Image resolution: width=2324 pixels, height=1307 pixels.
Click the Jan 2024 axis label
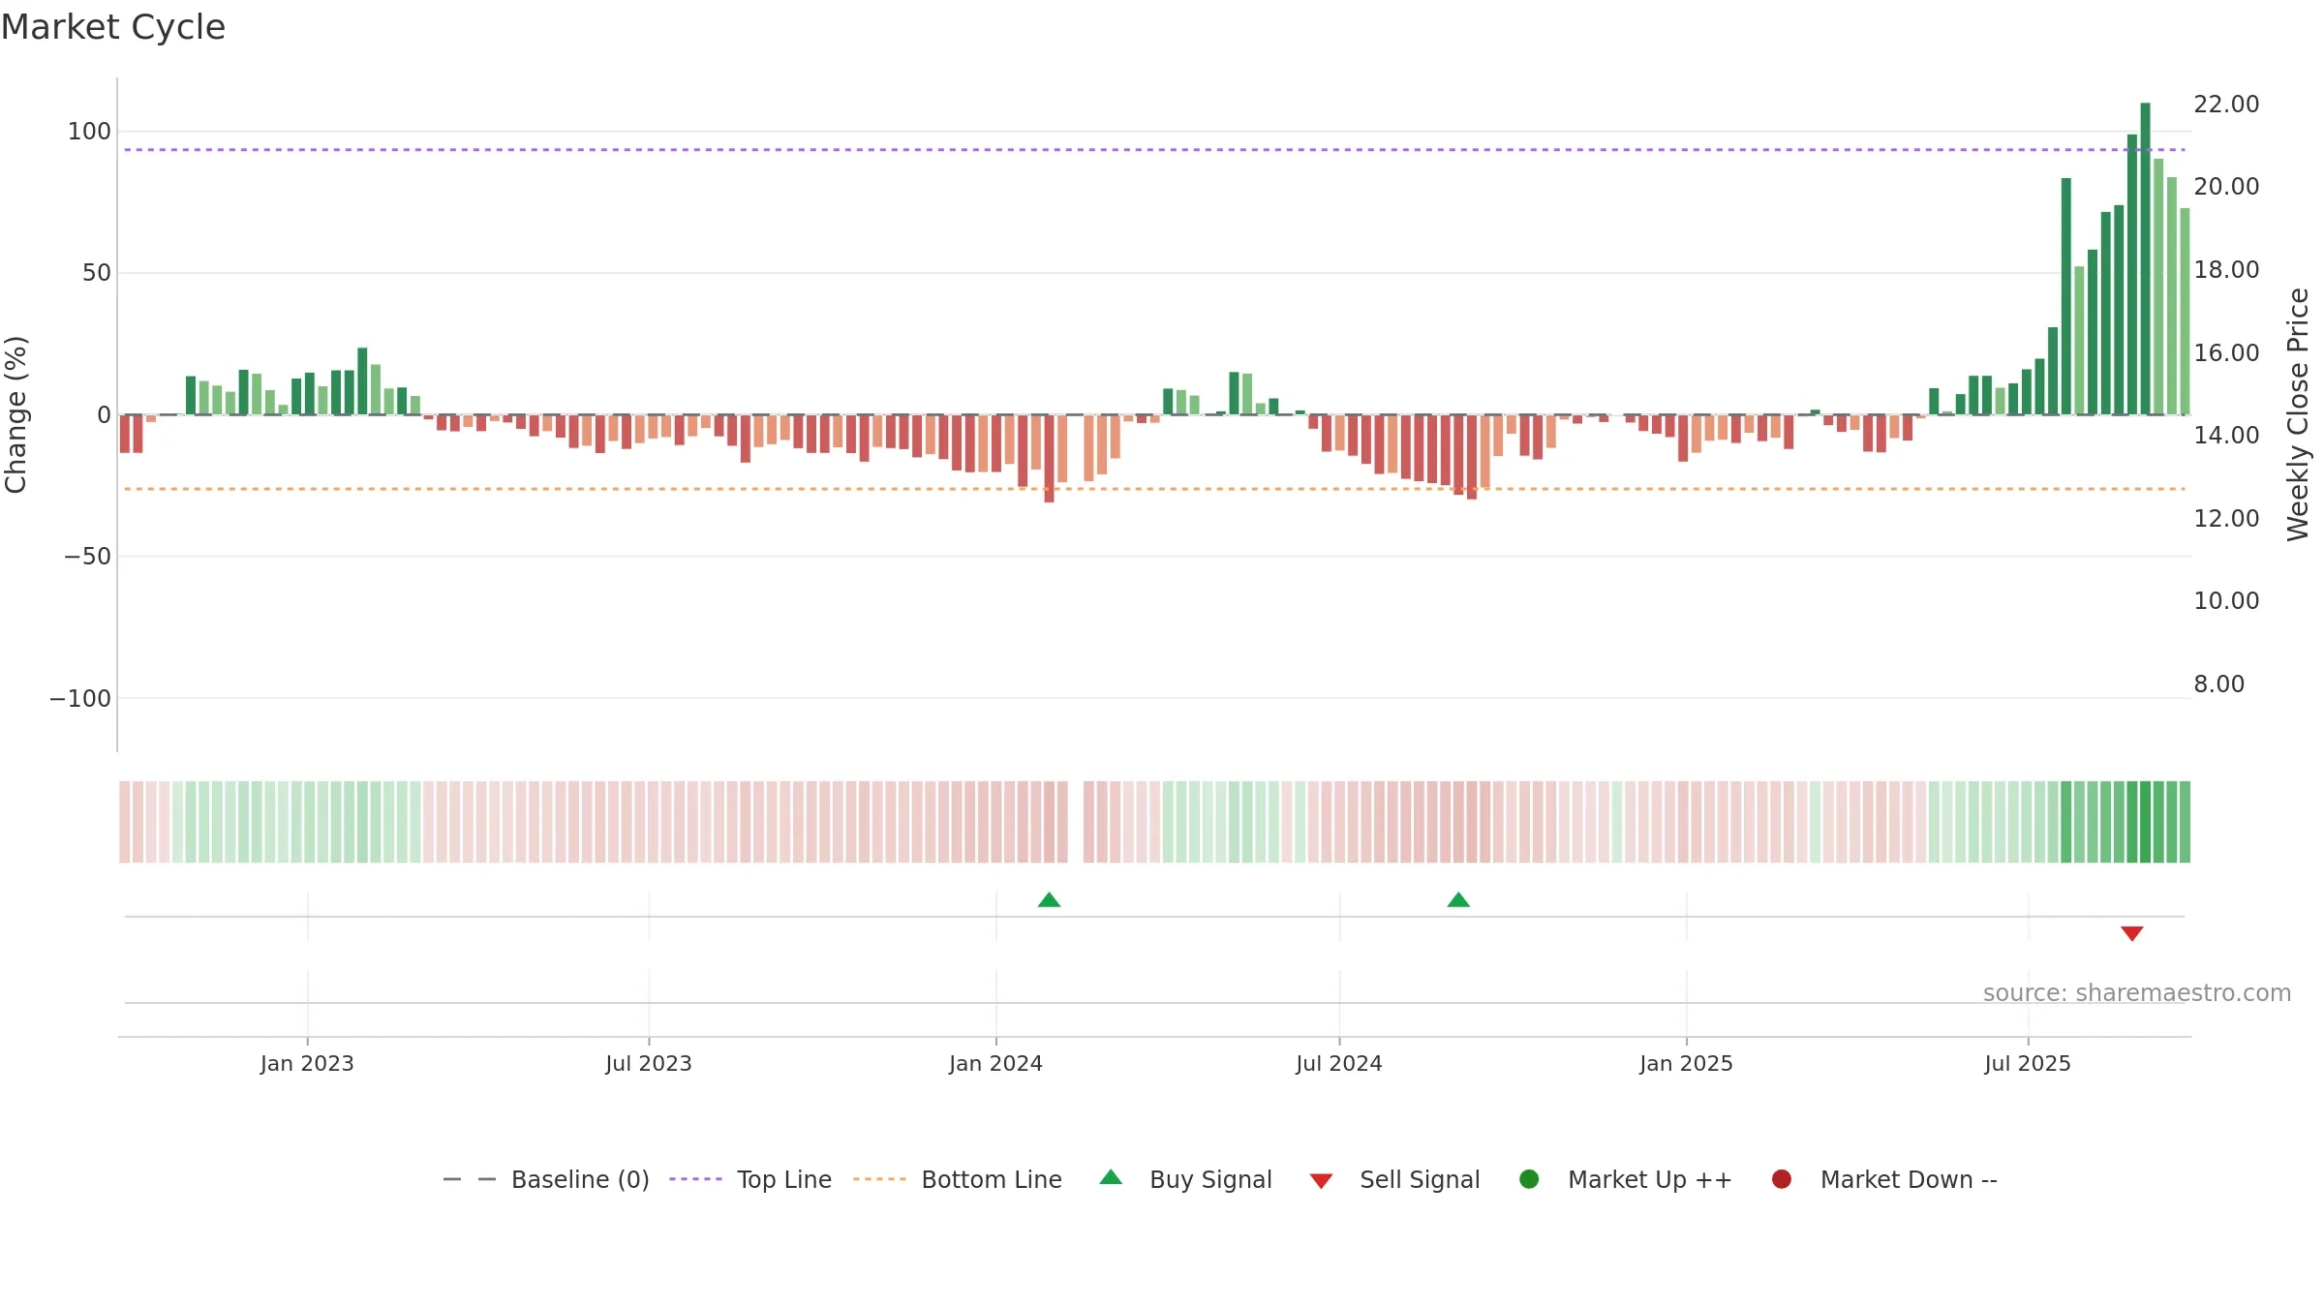point(995,1064)
